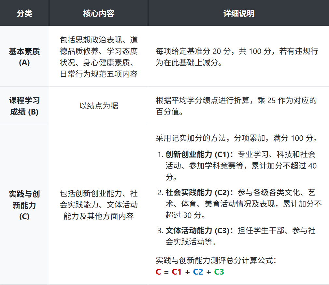Click the 详细说明 column header
This screenshot has height=285, width=329.
click(238, 13)
